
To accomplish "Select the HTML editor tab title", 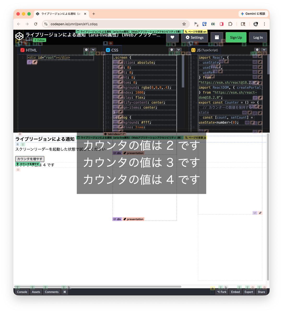I will click(29, 50).
